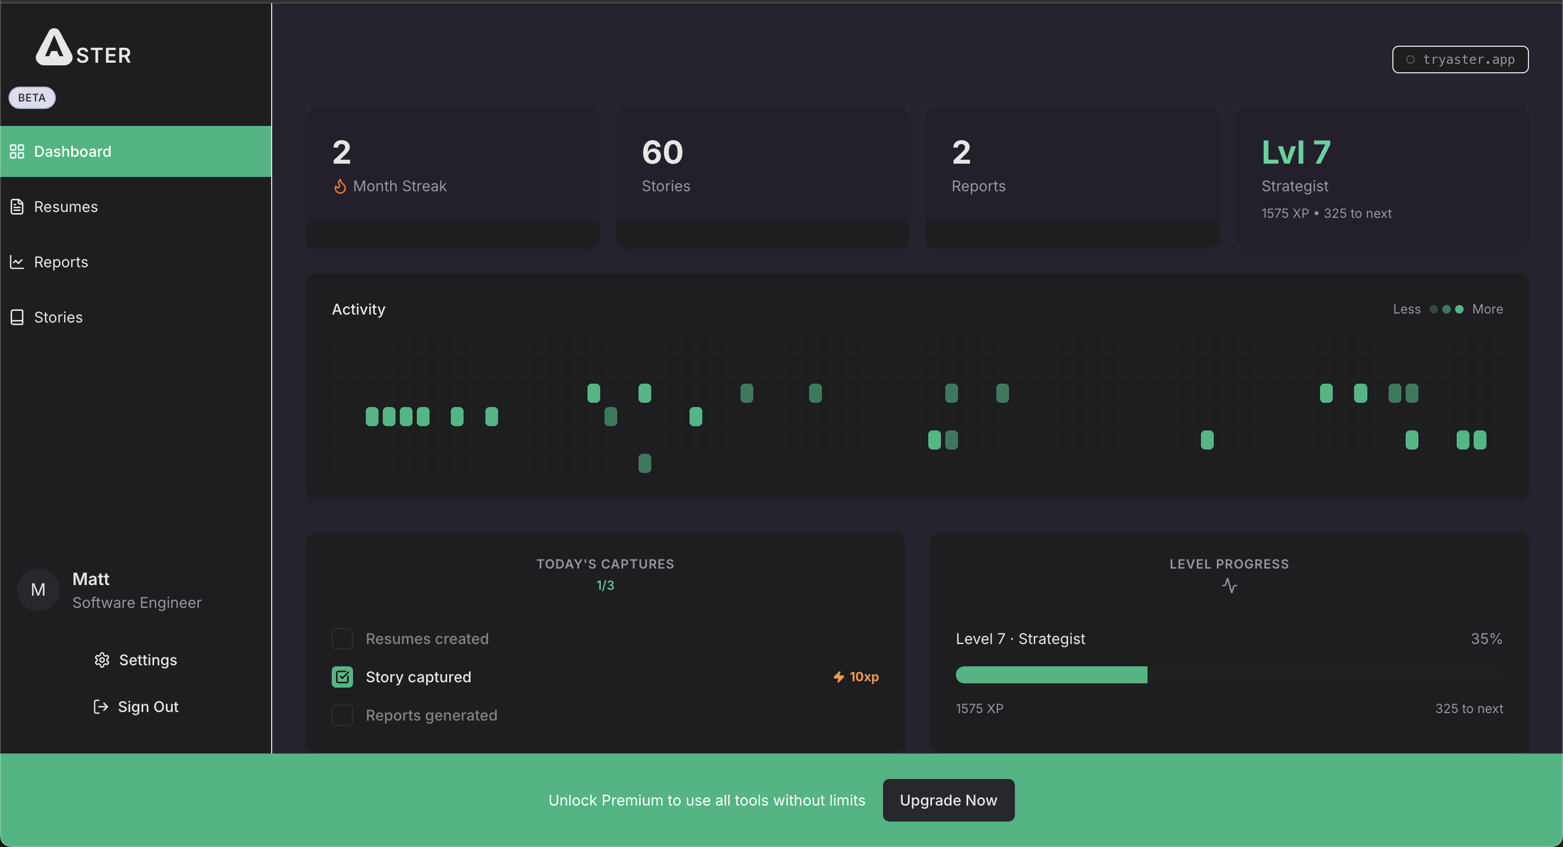This screenshot has width=1563, height=847.
Task: Click the Resumes document icon
Action: click(17, 207)
